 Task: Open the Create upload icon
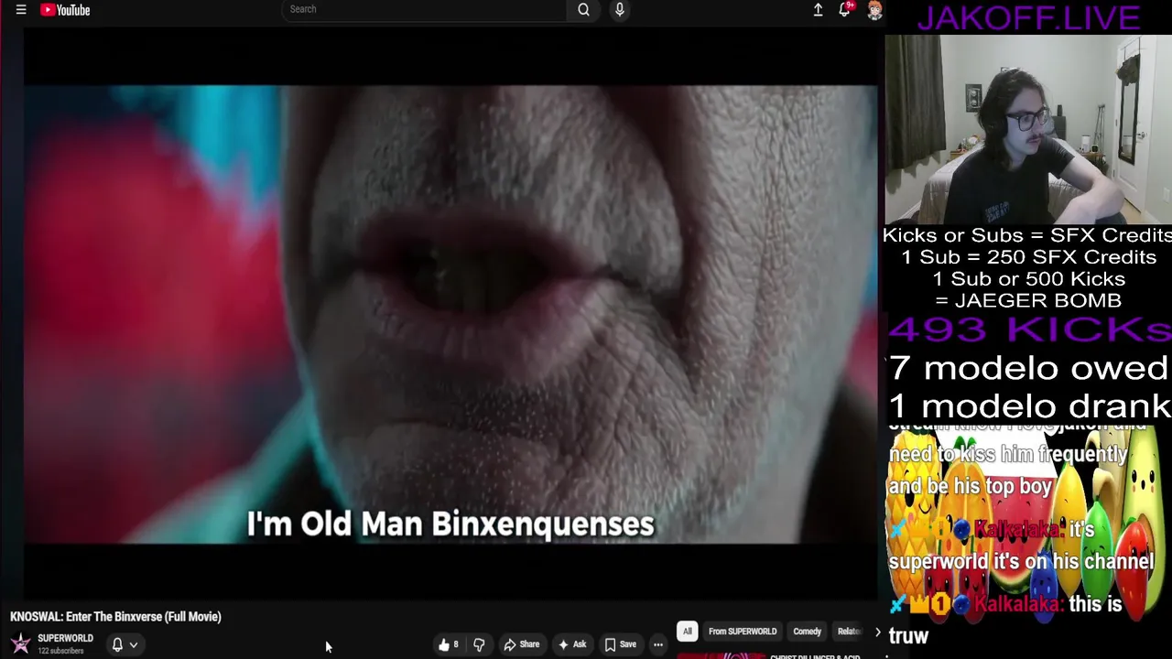click(818, 10)
